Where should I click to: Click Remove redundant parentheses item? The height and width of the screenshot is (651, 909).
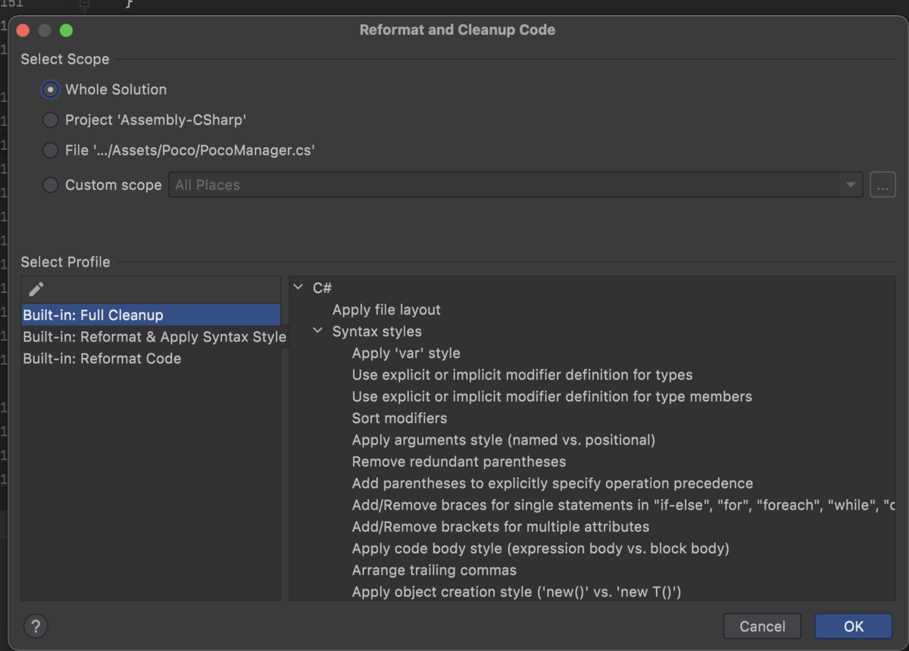click(x=459, y=462)
